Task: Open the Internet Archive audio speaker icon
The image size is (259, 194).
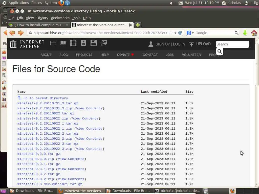Action: 83,43
